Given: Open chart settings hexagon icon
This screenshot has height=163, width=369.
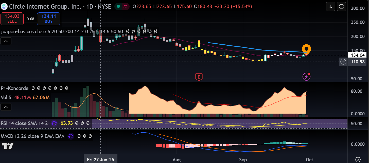Looking at the screenshot, I should [x=358, y=160].
